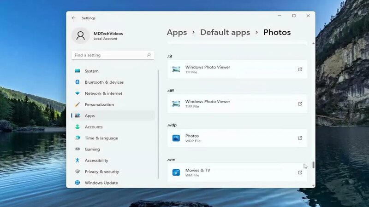Click MDTechVideos account name
Screen dimensions: 369x207
point(108,34)
